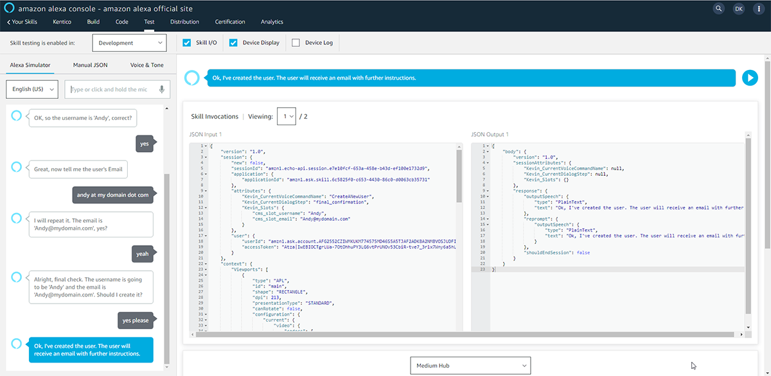Open the vertical dots options menu

click(x=758, y=9)
